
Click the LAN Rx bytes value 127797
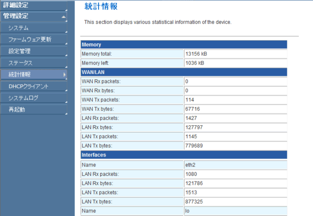click(x=194, y=127)
